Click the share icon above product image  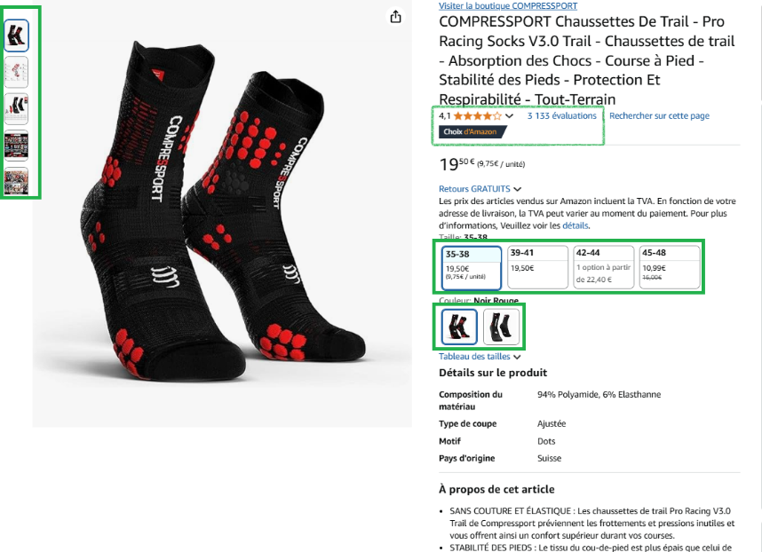pyautogui.click(x=395, y=17)
